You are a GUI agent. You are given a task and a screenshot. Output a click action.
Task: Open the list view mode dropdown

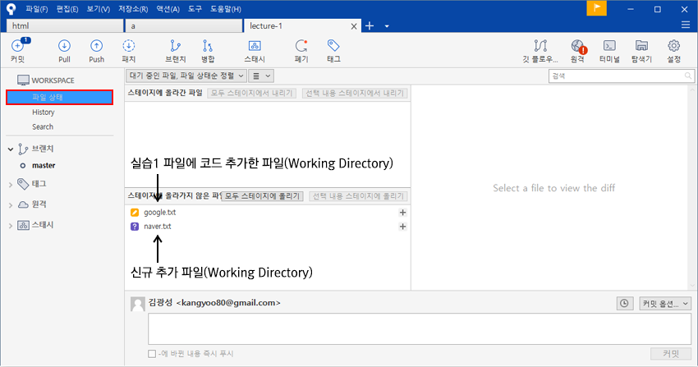click(261, 76)
